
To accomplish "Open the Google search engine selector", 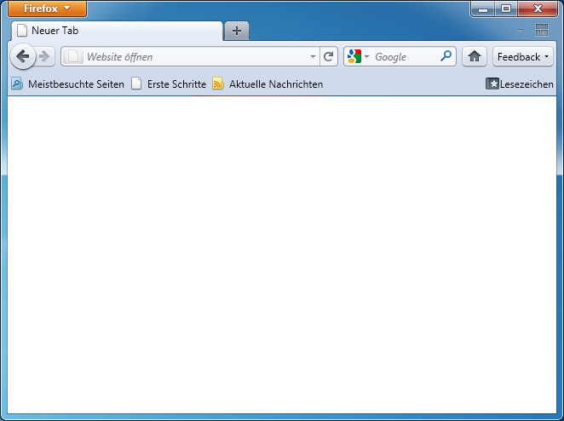I will pos(359,56).
